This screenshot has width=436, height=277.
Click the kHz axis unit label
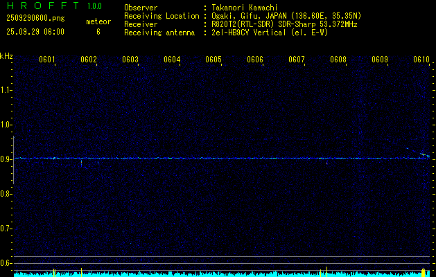(x=6, y=56)
